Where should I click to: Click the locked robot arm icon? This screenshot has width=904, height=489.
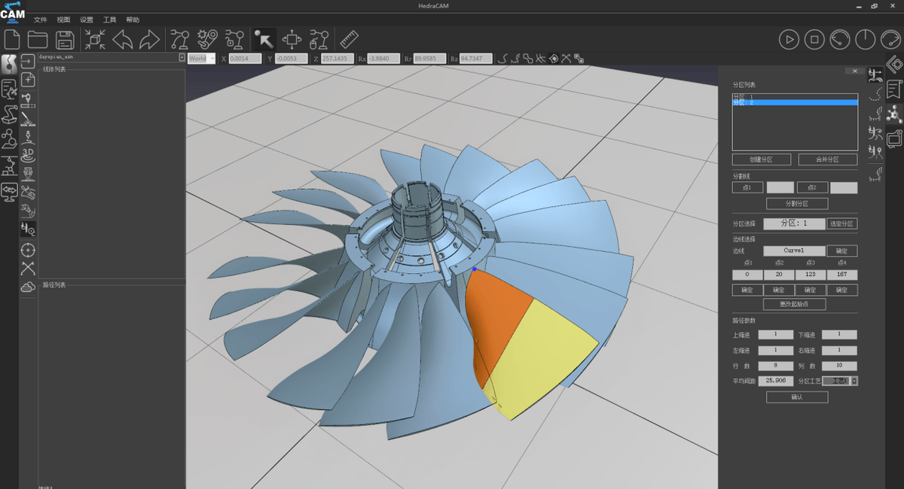(234, 39)
